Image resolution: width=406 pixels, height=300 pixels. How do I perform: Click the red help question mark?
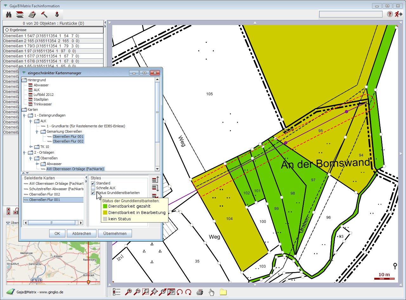[390, 14]
